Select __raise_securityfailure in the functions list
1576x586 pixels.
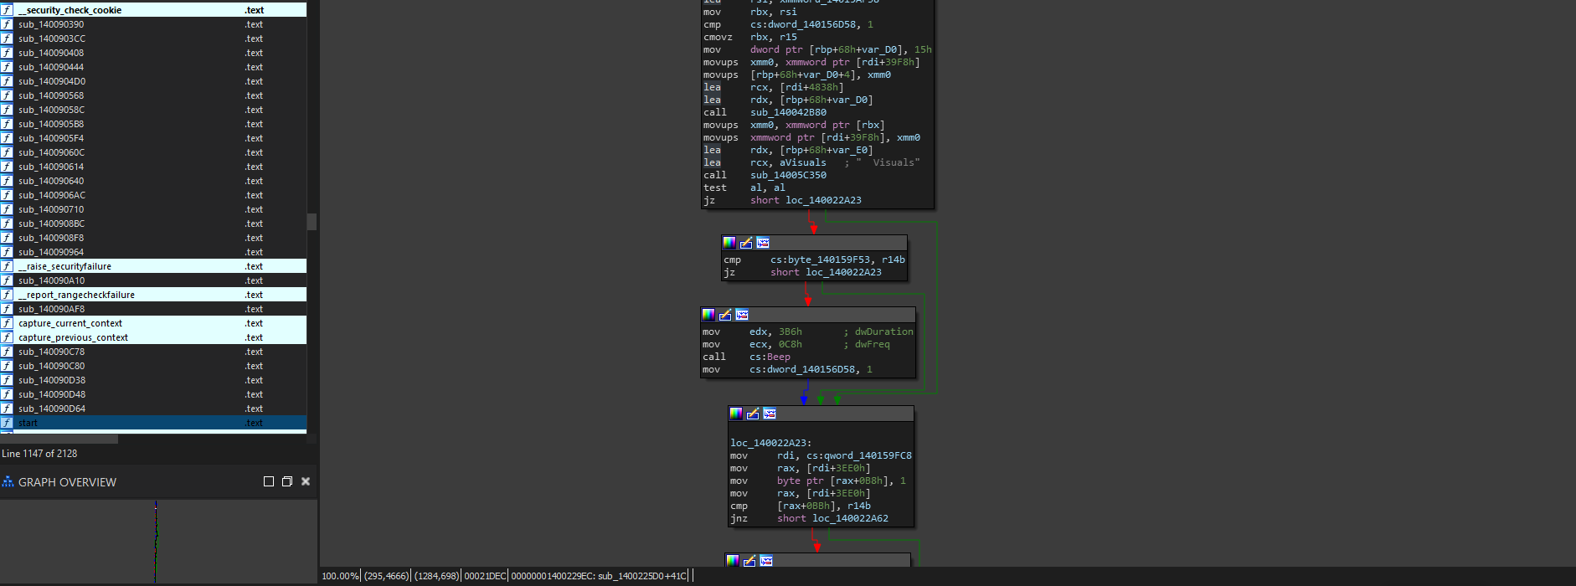tap(64, 266)
